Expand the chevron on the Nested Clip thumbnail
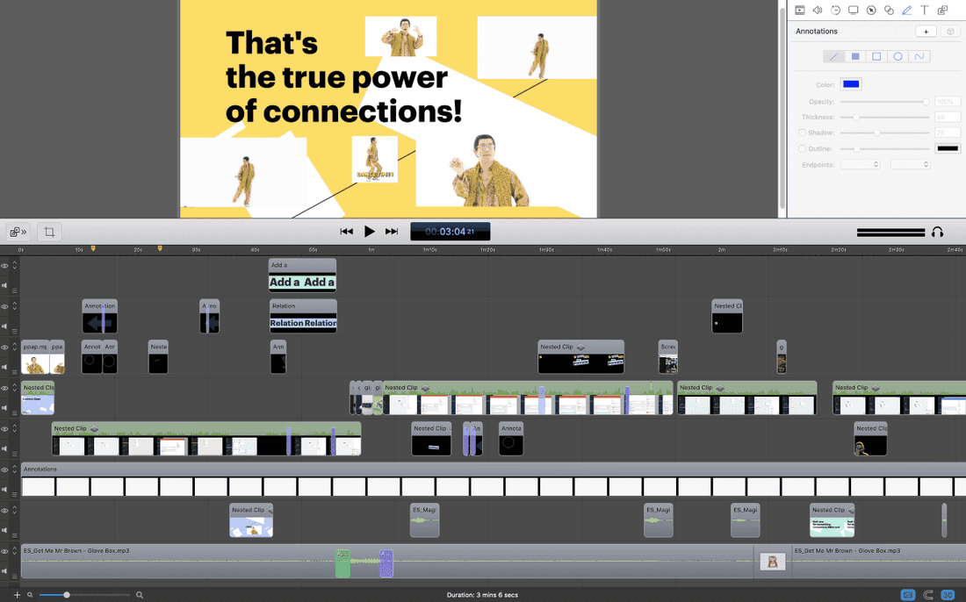 pos(581,347)
